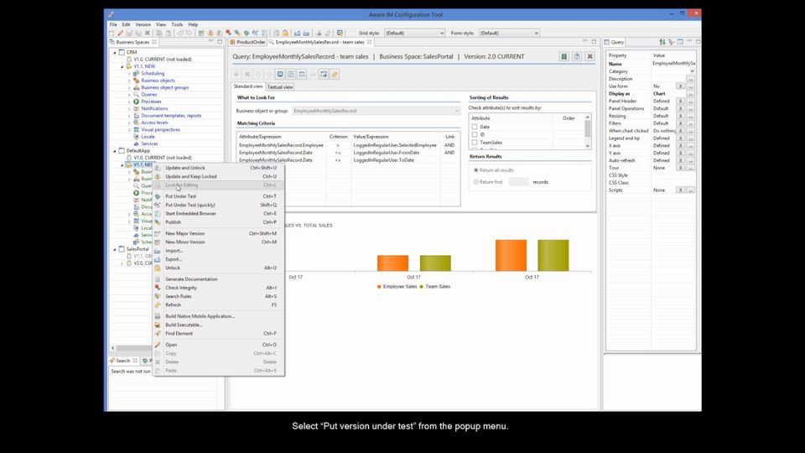Check the ID sort attribute checkbox
The width and height of the screenshot is (805, 453).
(475, 134)
